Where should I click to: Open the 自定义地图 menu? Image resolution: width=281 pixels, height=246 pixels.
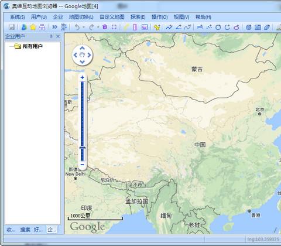(112, 17)
